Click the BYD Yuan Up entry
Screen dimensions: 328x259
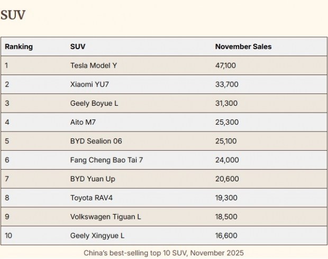point(93,179)
